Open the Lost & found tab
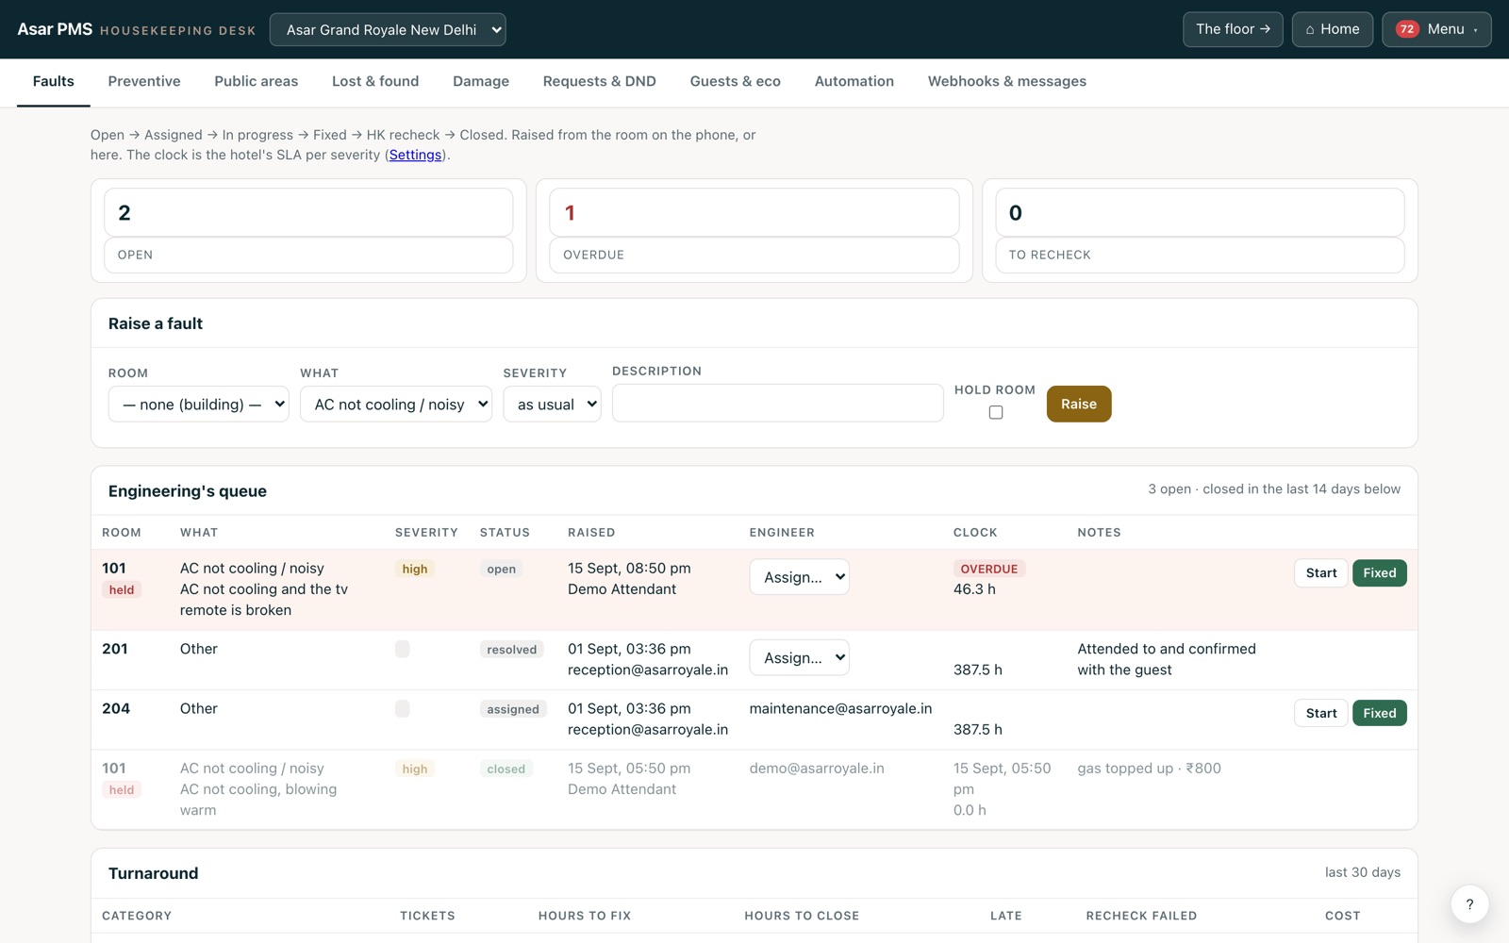 point(375,81)
